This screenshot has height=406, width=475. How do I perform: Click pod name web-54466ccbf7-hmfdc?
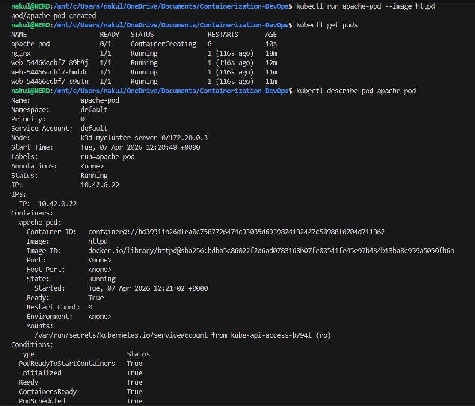tap(50, 72)
